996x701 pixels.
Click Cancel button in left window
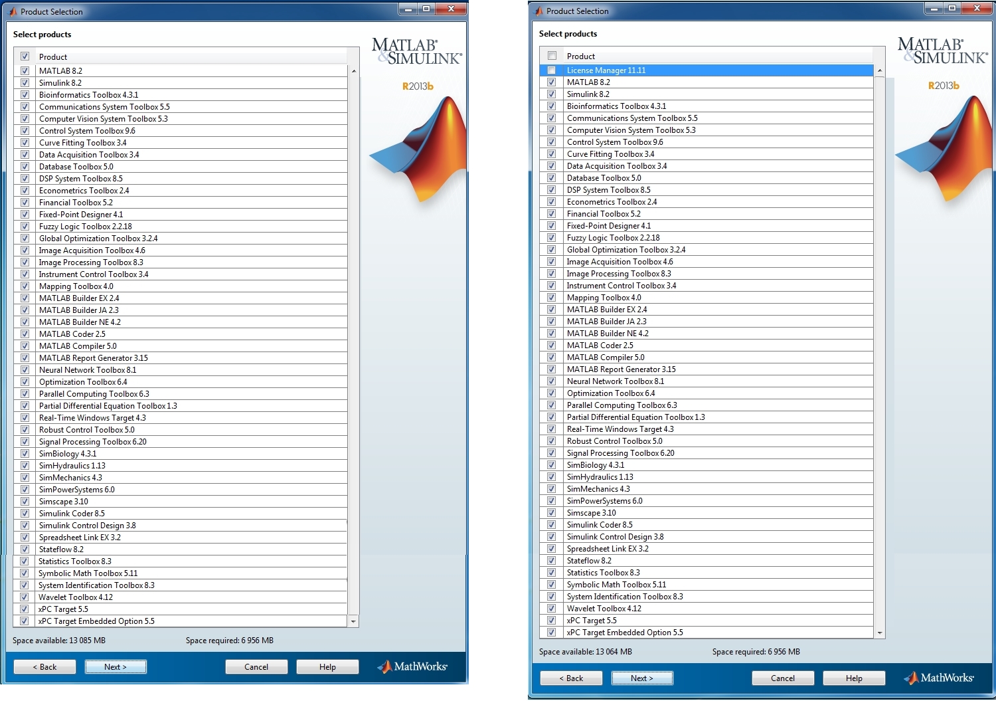(x=256, y=666)
